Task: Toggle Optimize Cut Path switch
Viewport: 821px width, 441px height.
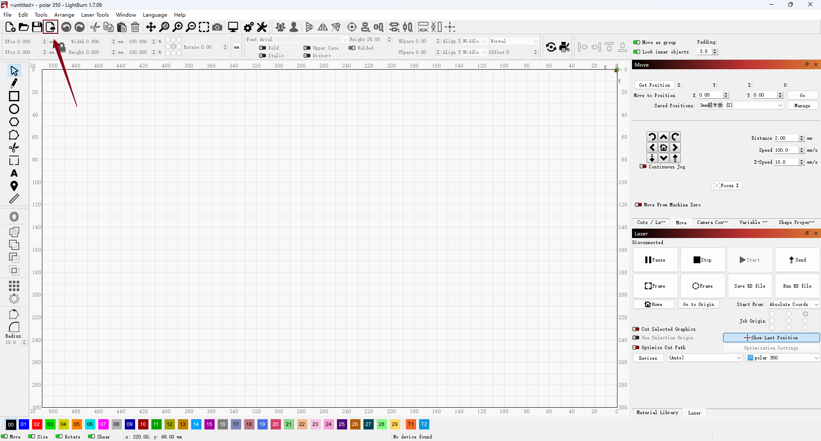Action: pyautogui.click(x=636, y=347)
